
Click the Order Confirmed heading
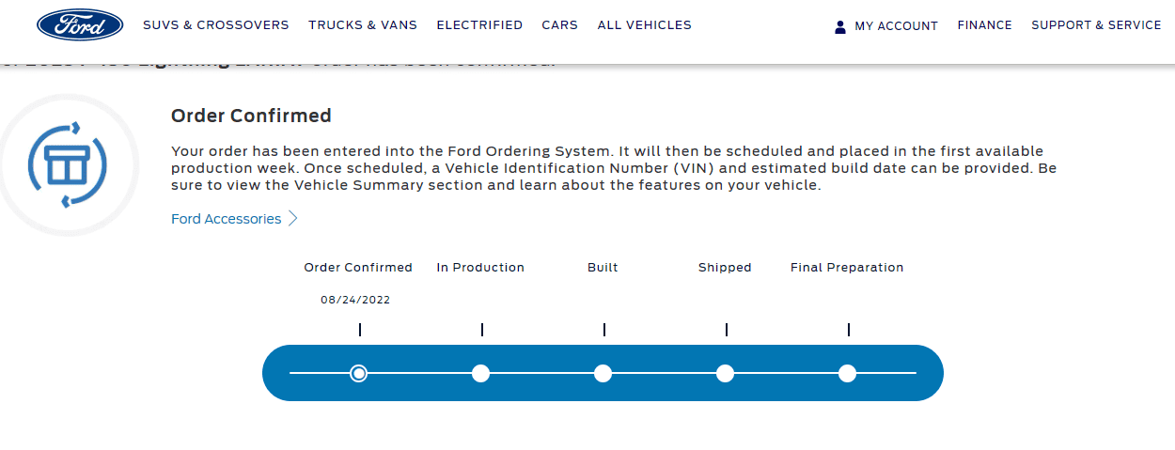pos(251,116)
